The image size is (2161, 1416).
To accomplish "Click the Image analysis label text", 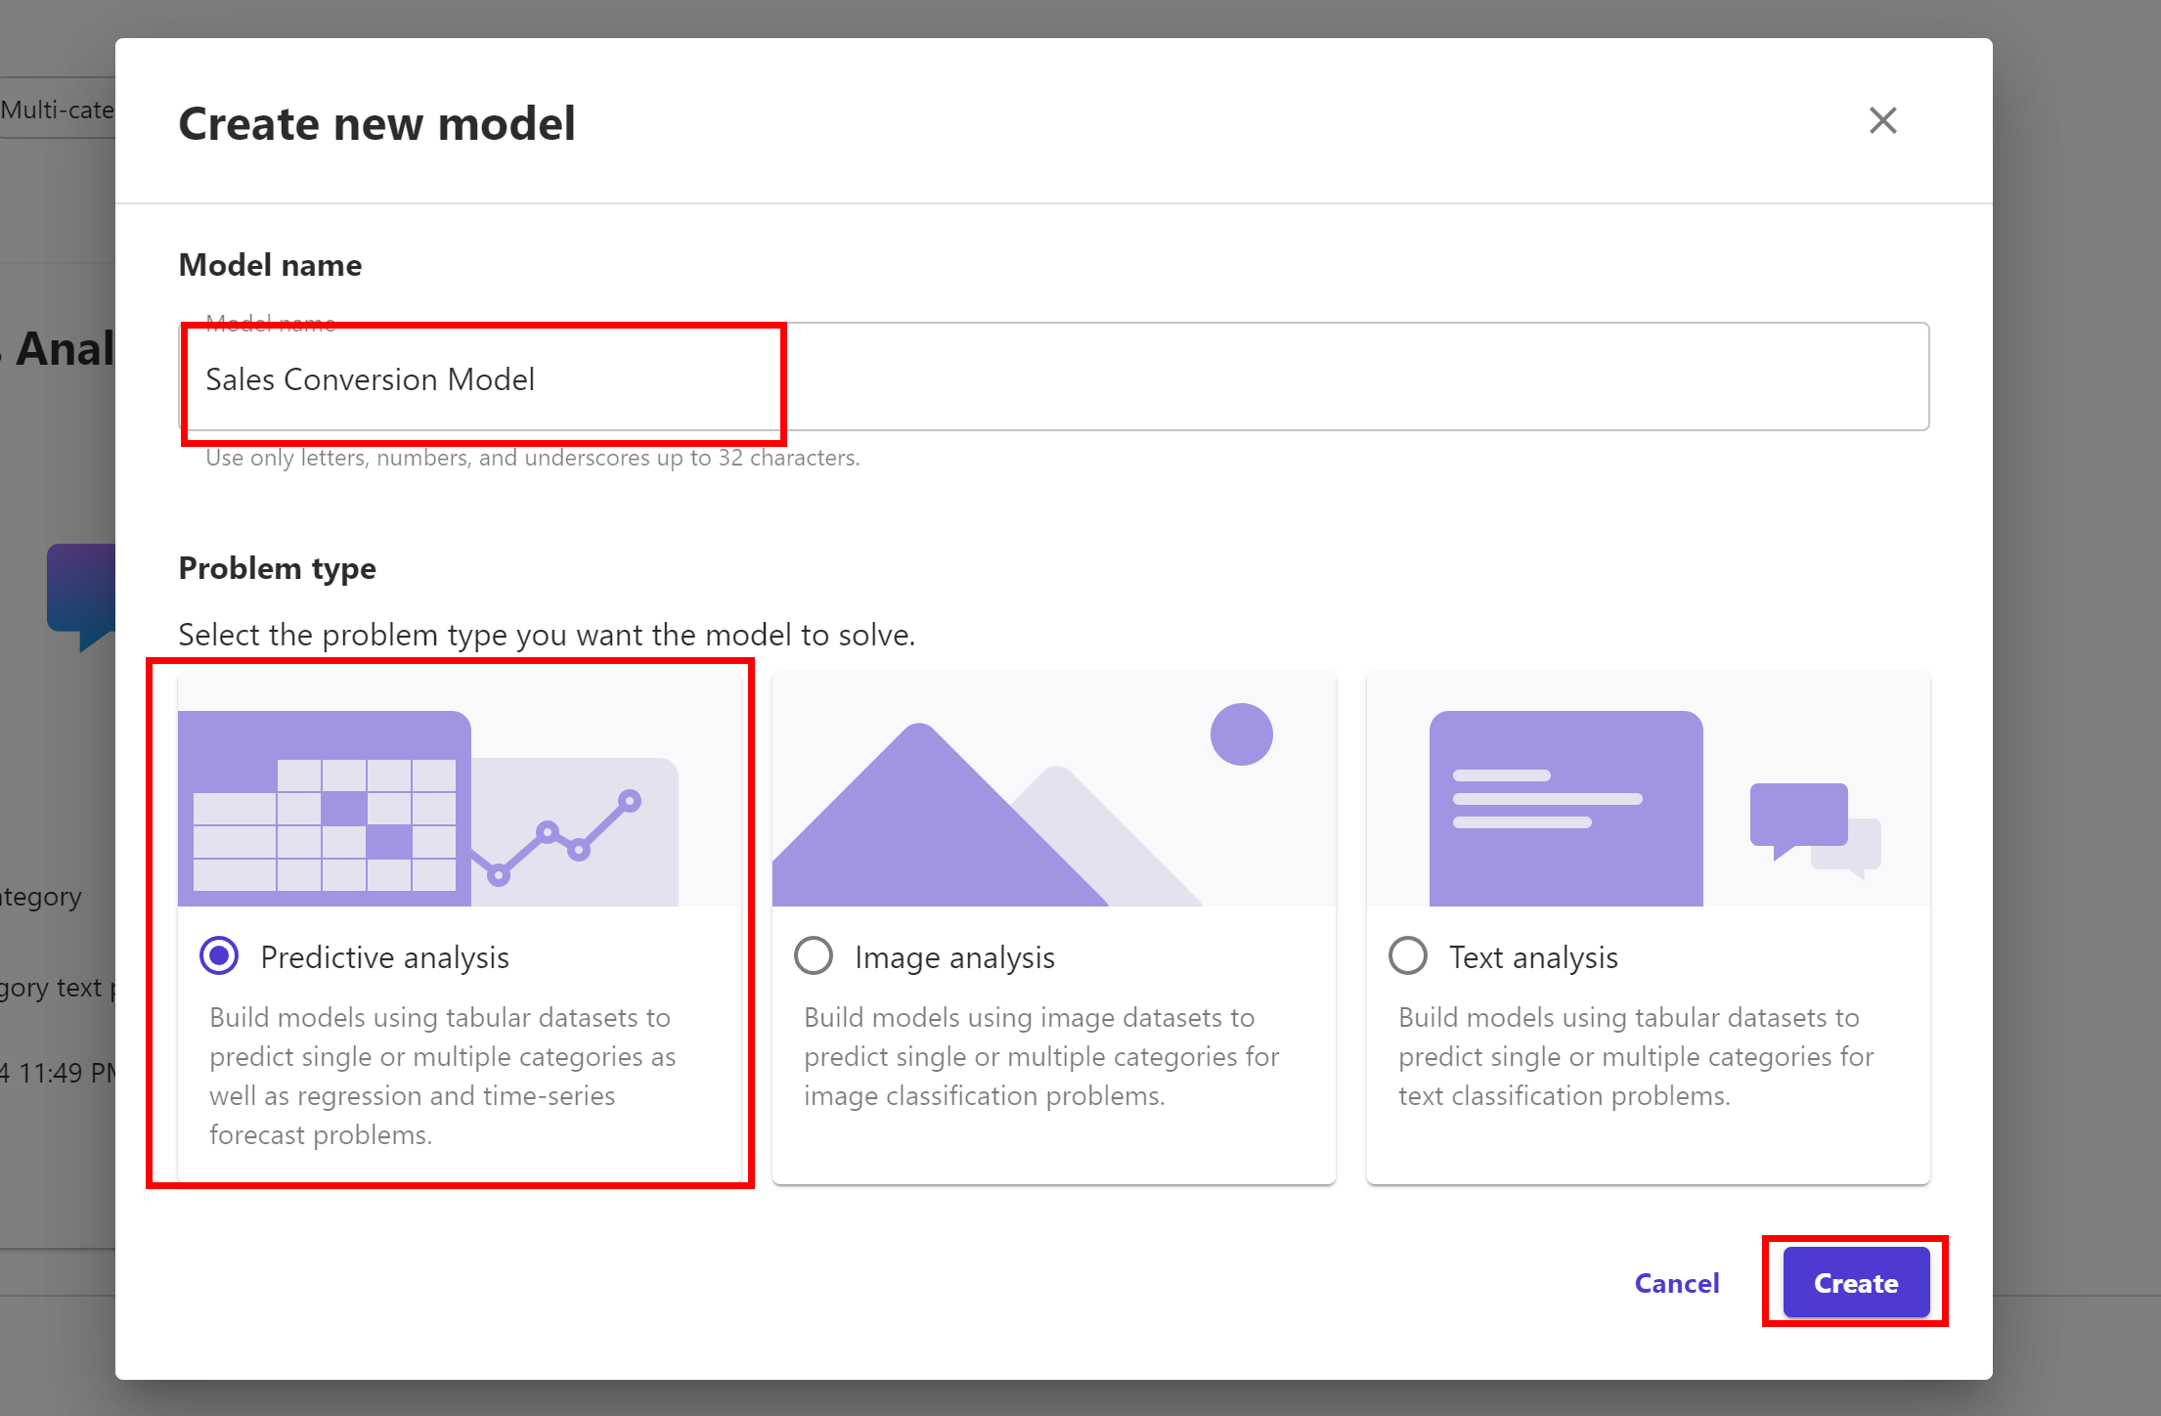I will [954, 957].
